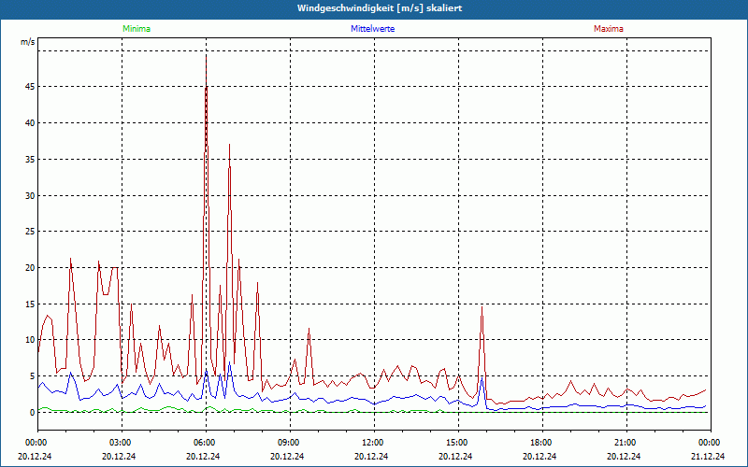The height and width of the screenshot is (467, 748).
Task: Click the green Minima legend label
Action: point(136,29)
